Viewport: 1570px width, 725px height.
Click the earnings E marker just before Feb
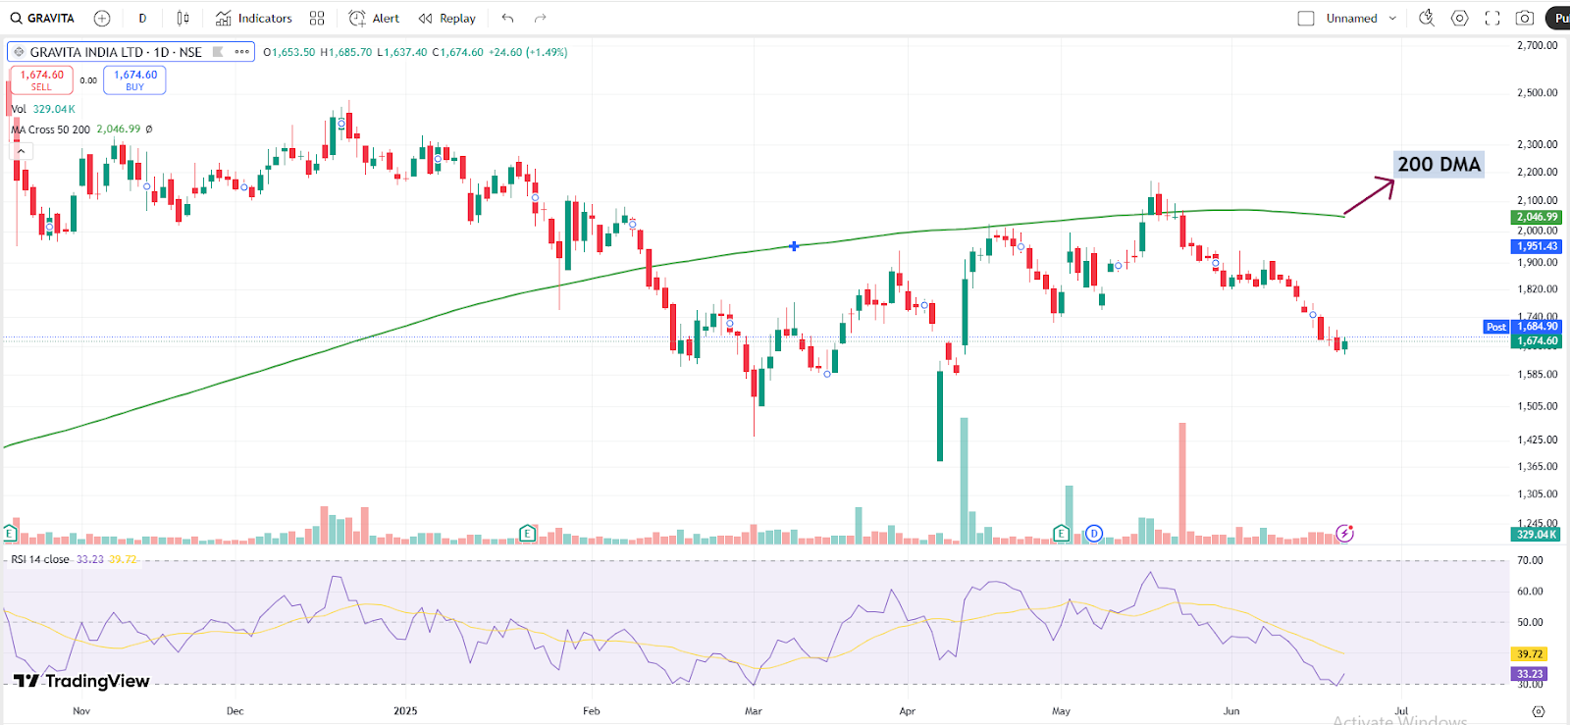[527, 534]
